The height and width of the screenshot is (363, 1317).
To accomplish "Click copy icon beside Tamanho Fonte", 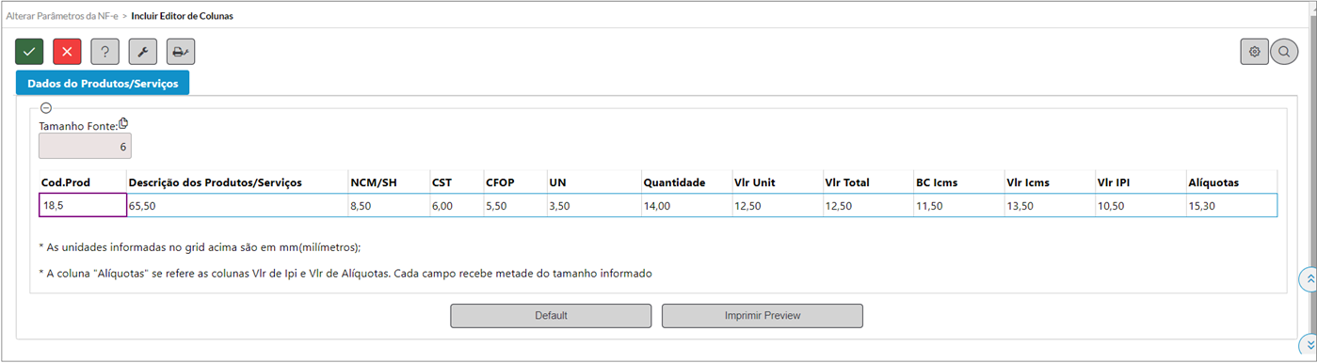I will [x=123, y=123].
